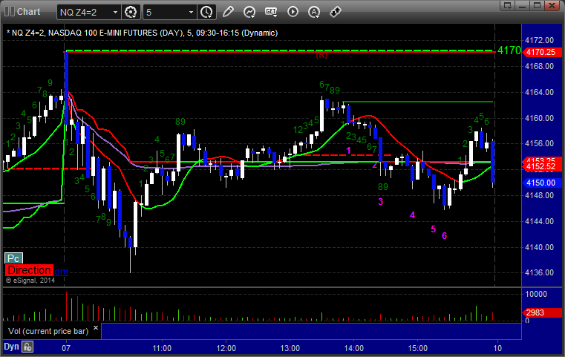Screen dimensions: 565x357
Task: Click the 14:00 time axis label
Action: point(354,348)
